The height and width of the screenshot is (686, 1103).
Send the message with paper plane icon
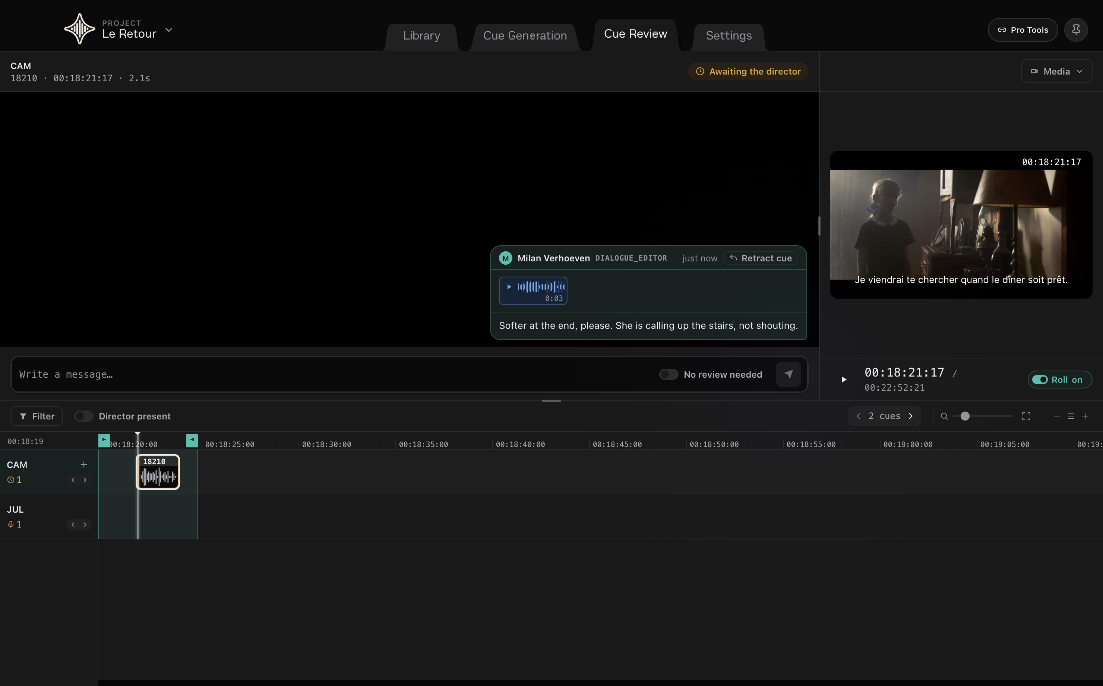pyautogui.click(x=788, y=374)
